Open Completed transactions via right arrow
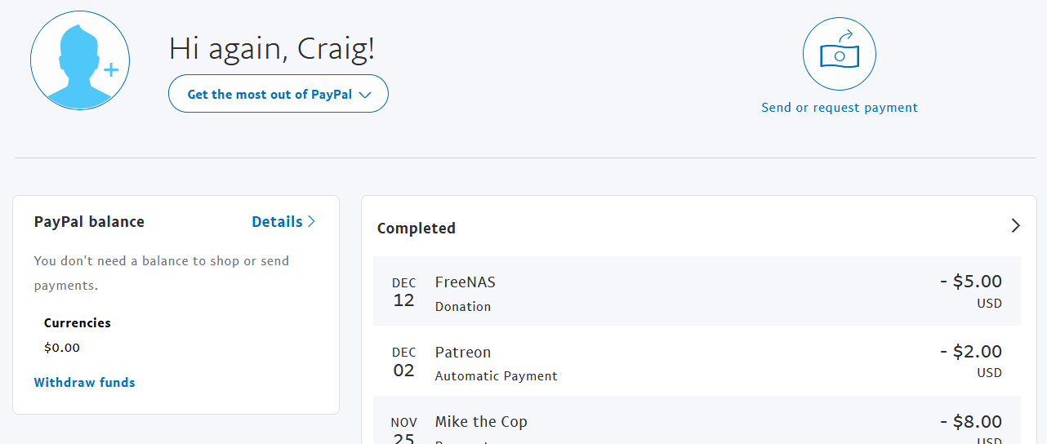1047x444 pixels. [1015, 226]
